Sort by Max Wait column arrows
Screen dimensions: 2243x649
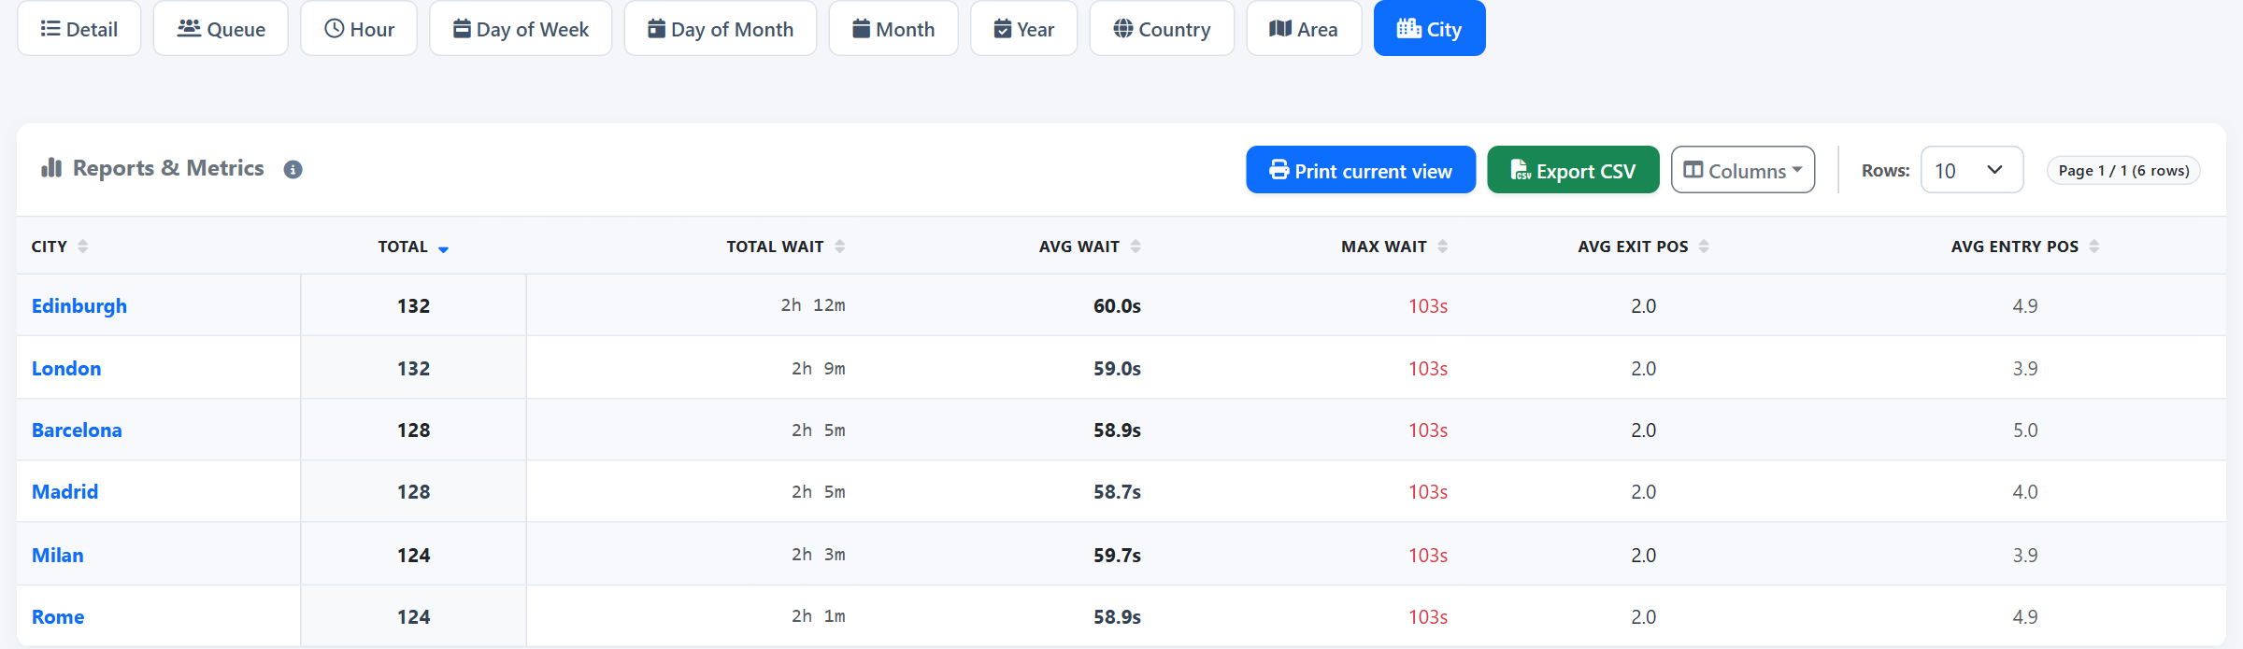tap(1442, 247)
